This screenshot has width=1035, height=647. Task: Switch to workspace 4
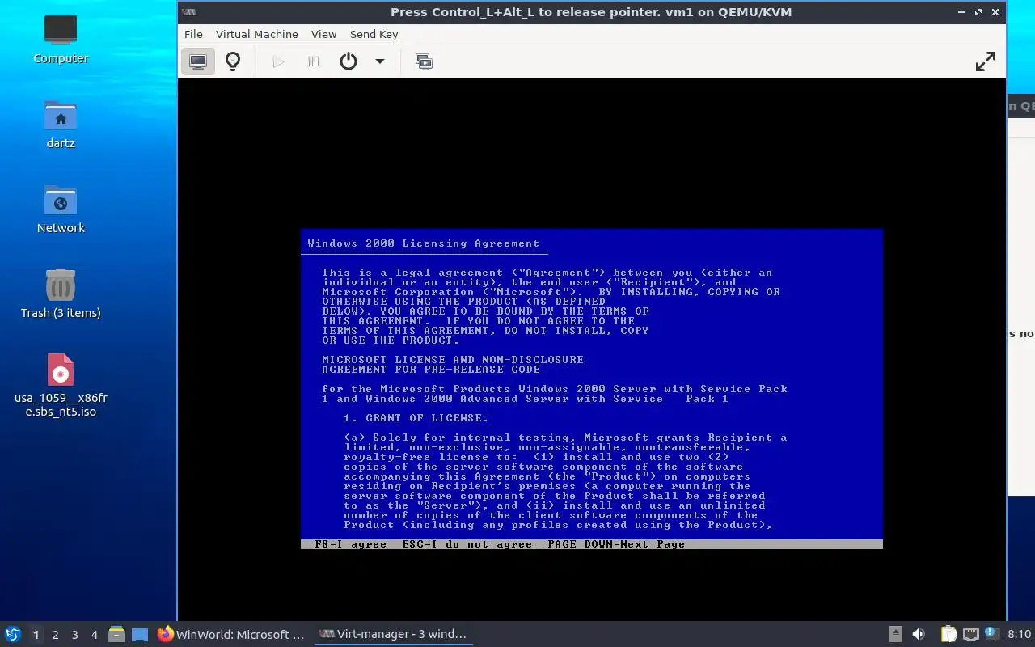click(94, 635)
